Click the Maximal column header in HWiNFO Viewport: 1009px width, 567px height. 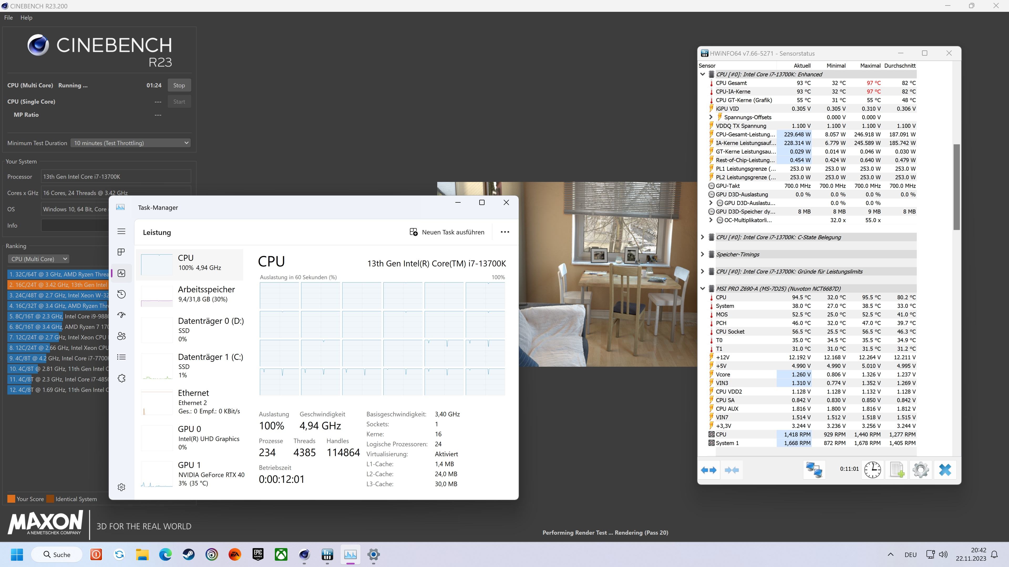870,66
